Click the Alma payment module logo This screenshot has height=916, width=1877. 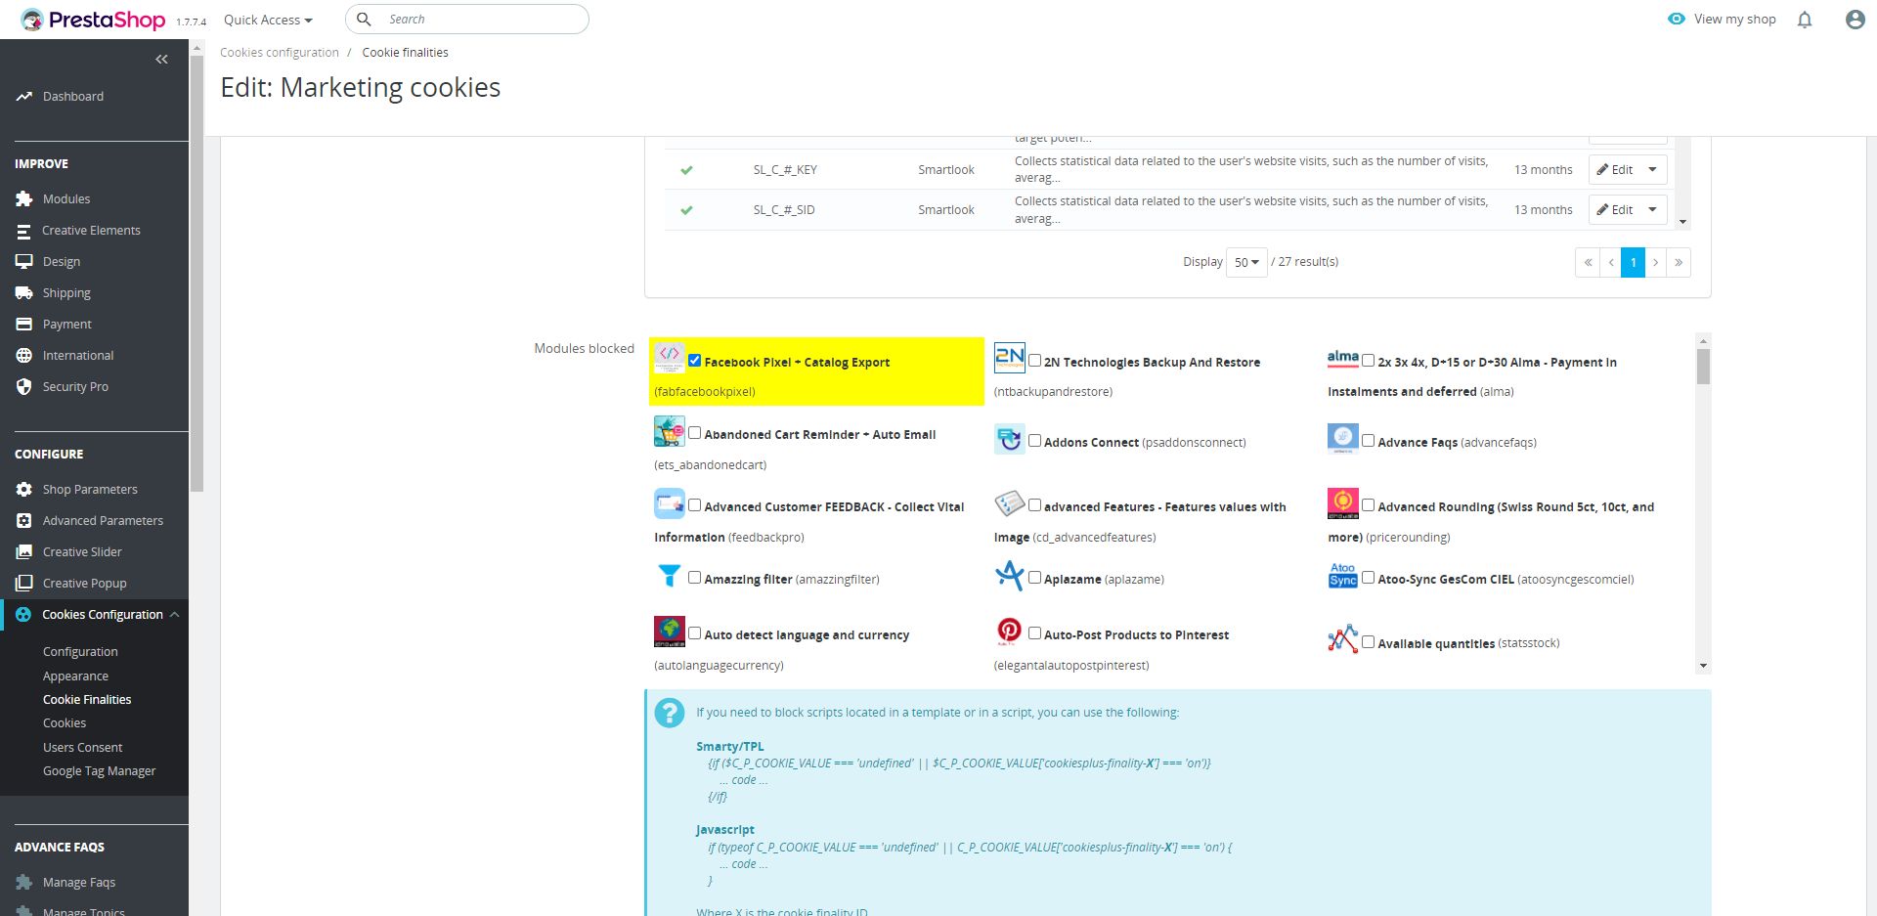point(1343,358)
